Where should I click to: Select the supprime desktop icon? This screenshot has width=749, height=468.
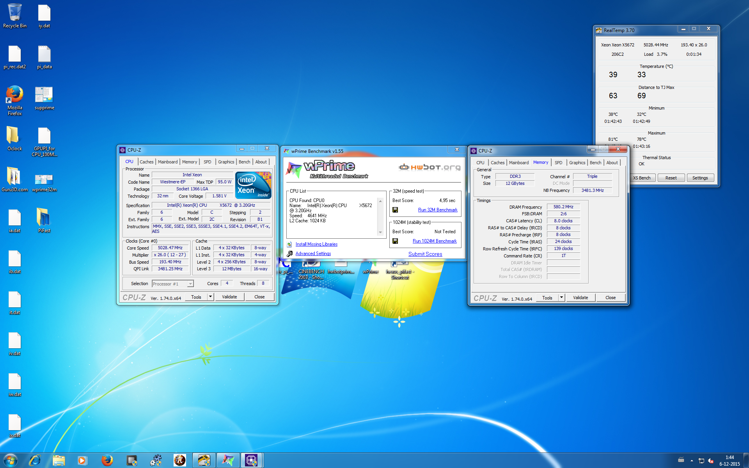tap(44, 98)
